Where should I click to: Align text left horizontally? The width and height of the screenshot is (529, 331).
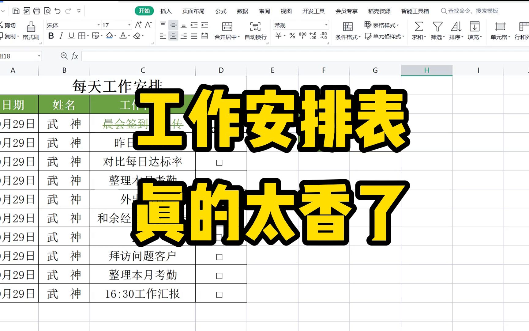(x=163, y=36)
